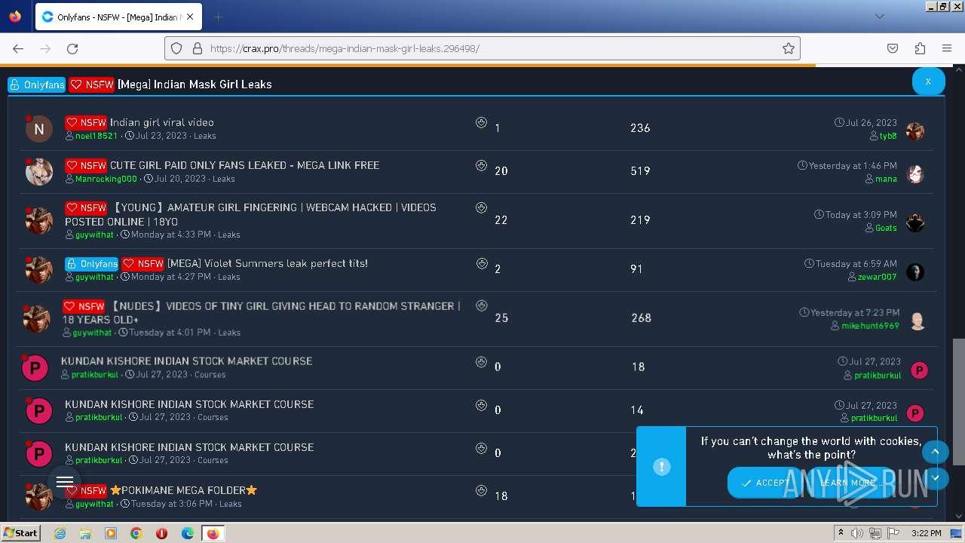This screenshot has height=543, width=965.
Task: Launch Google Chrome from taskbar
Action: point(136,533)
